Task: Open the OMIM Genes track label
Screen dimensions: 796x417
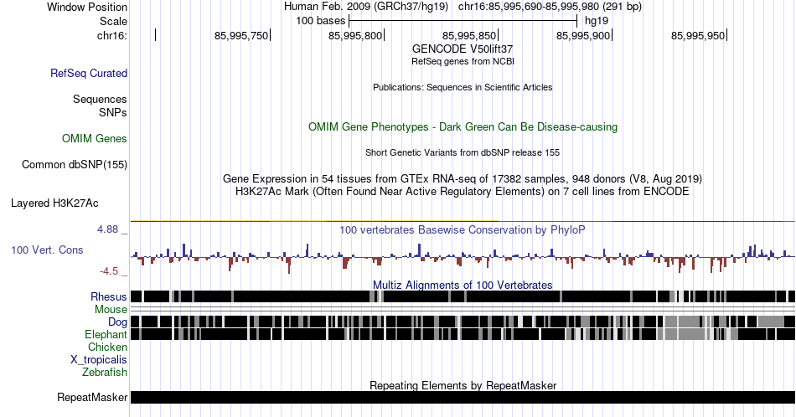Action: click(95, 138)
